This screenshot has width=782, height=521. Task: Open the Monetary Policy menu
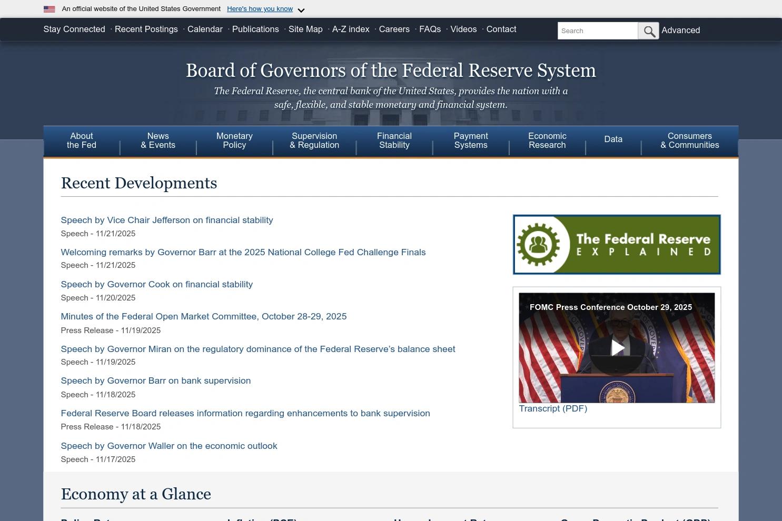(234, 141)
